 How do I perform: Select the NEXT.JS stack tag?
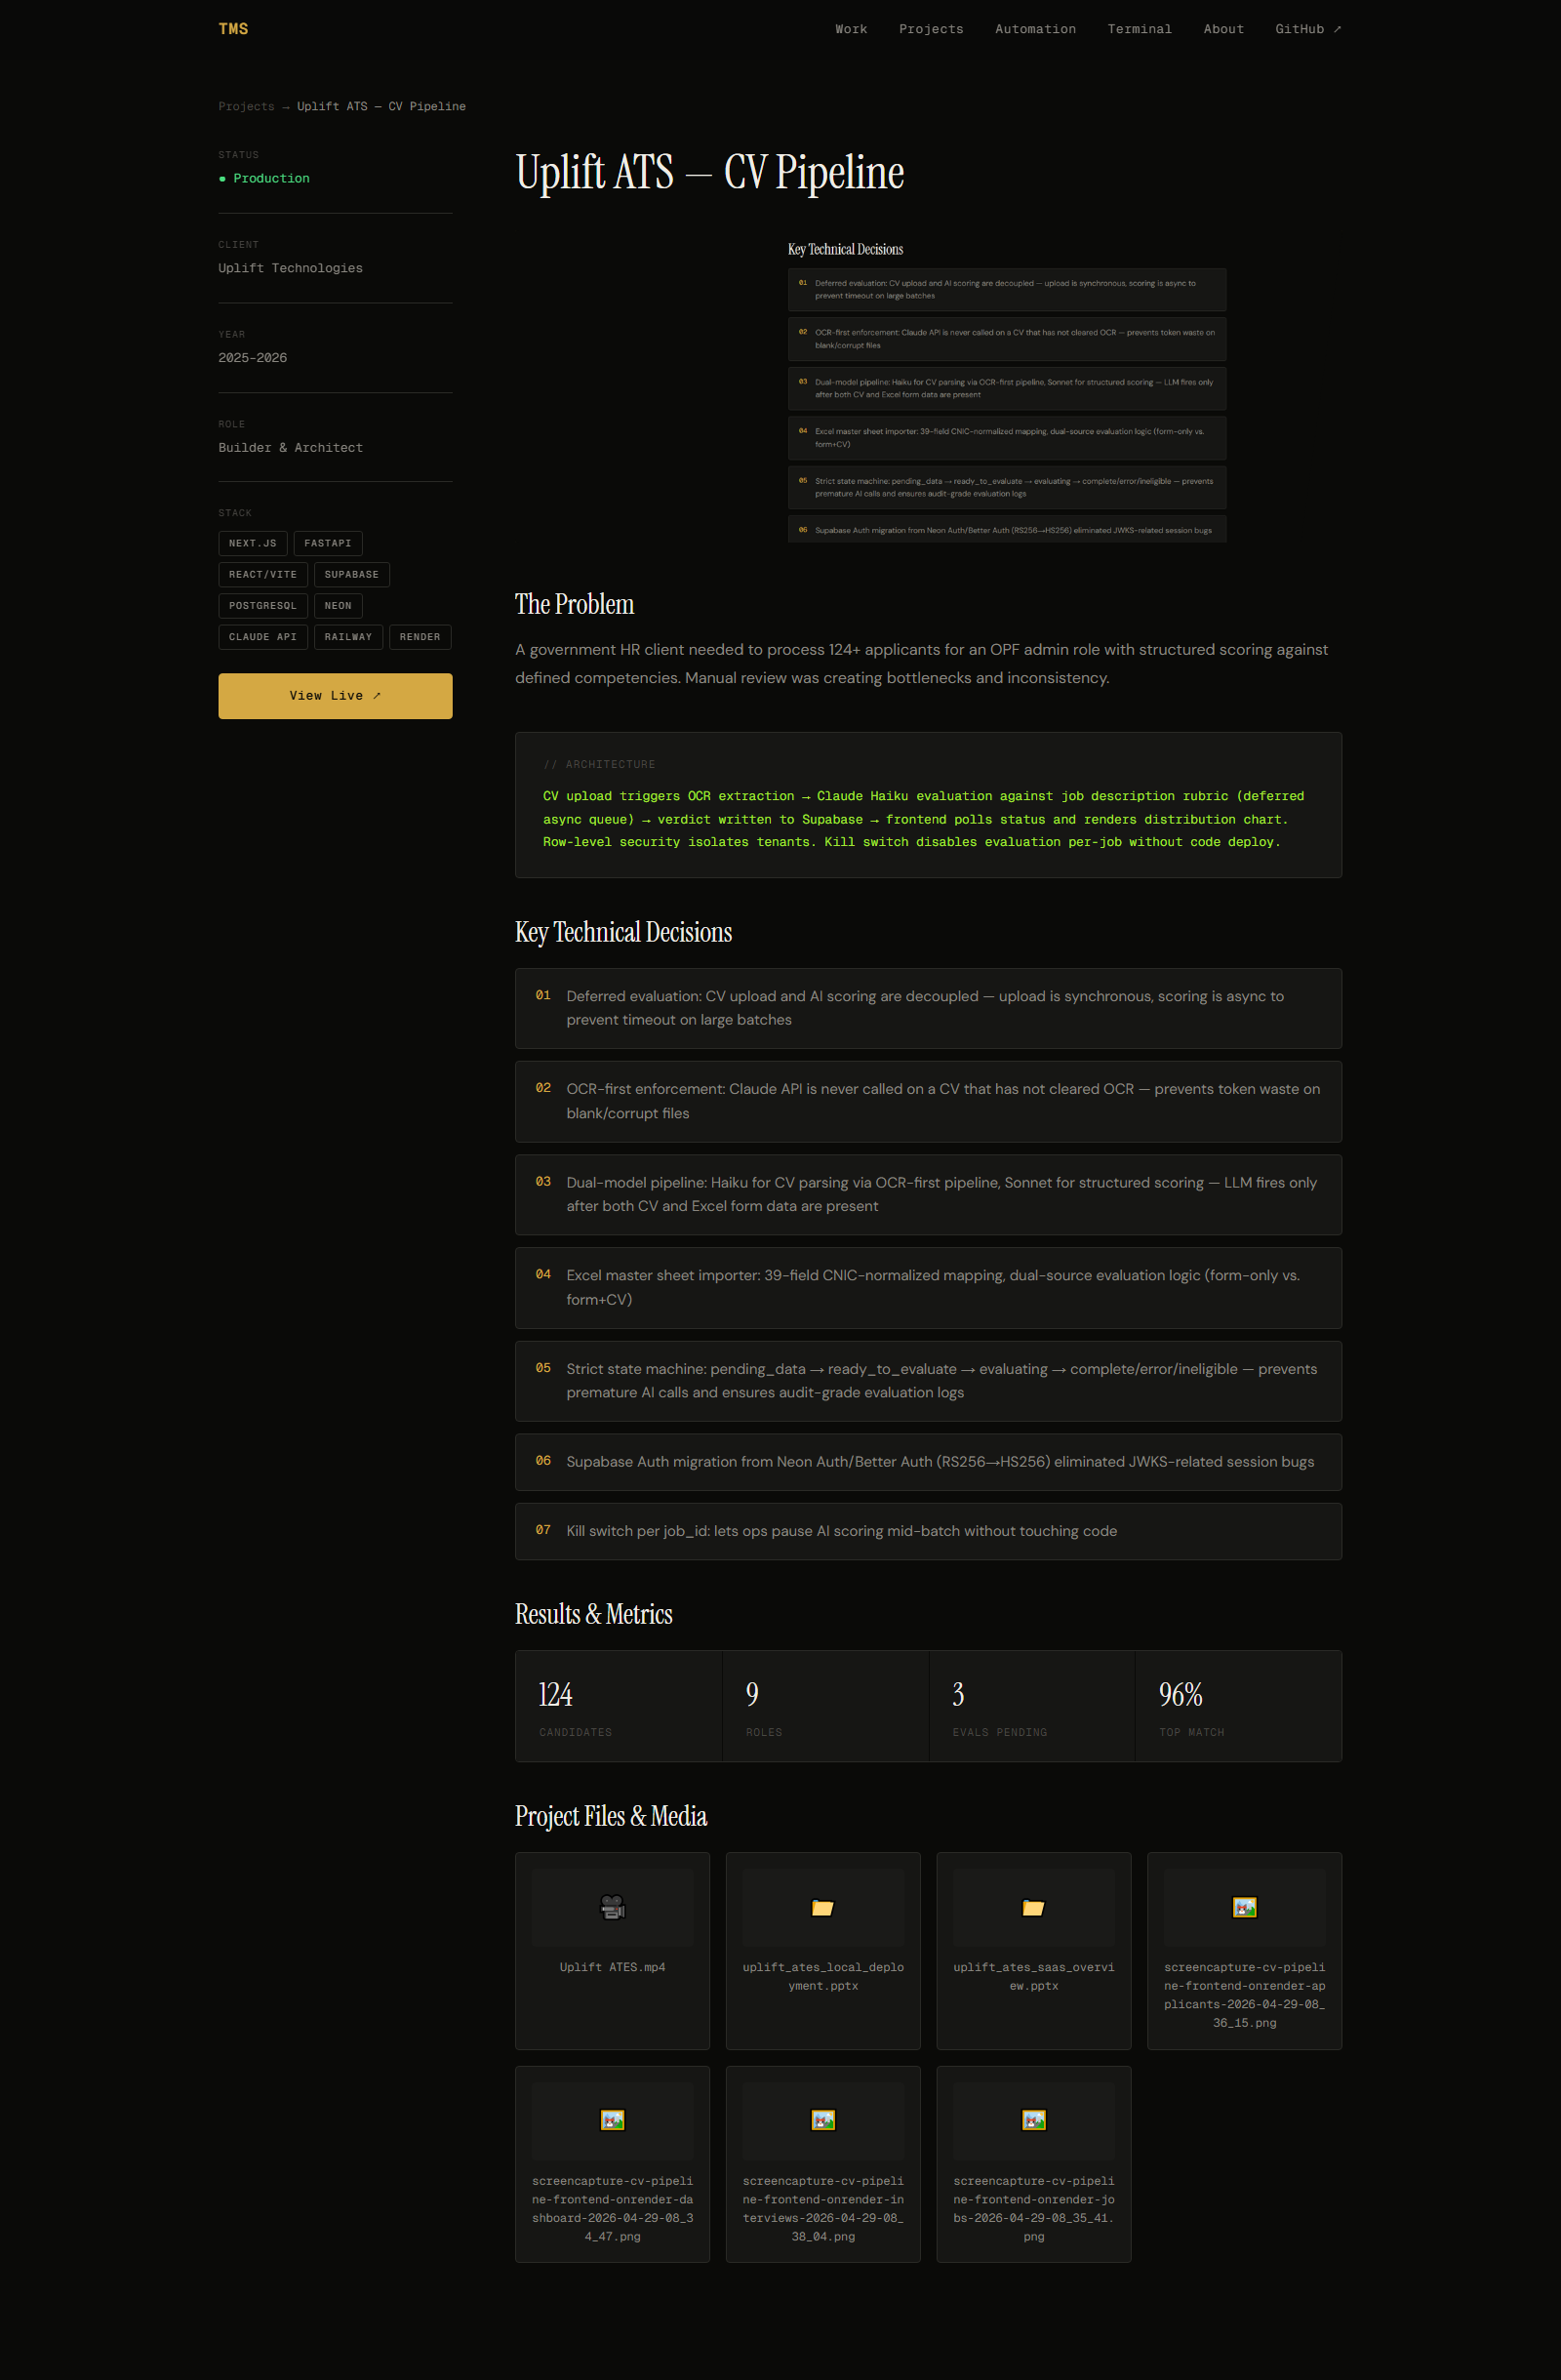pyautogui.click(x=253, y=543)
